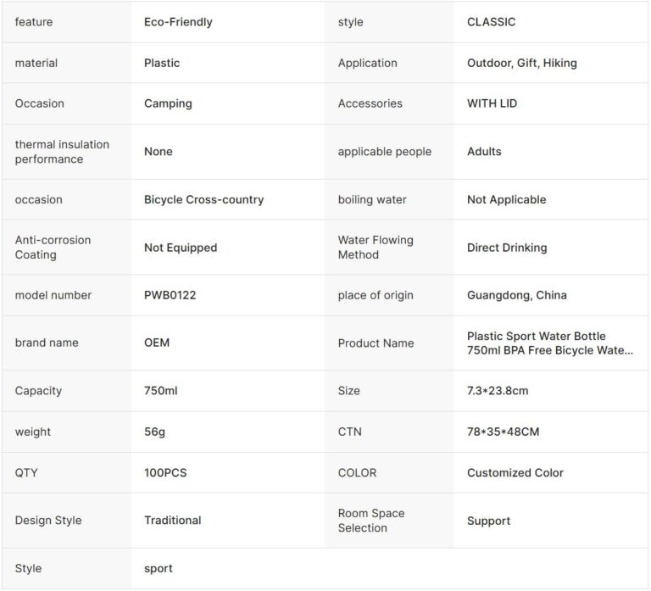The width and height of the screenshot is (651, 591).
Task: Click the Plastic material value
Action: (x=162, y=63)
